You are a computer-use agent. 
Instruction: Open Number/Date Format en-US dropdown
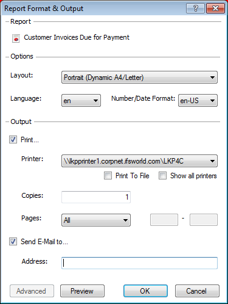coord(198,101)
